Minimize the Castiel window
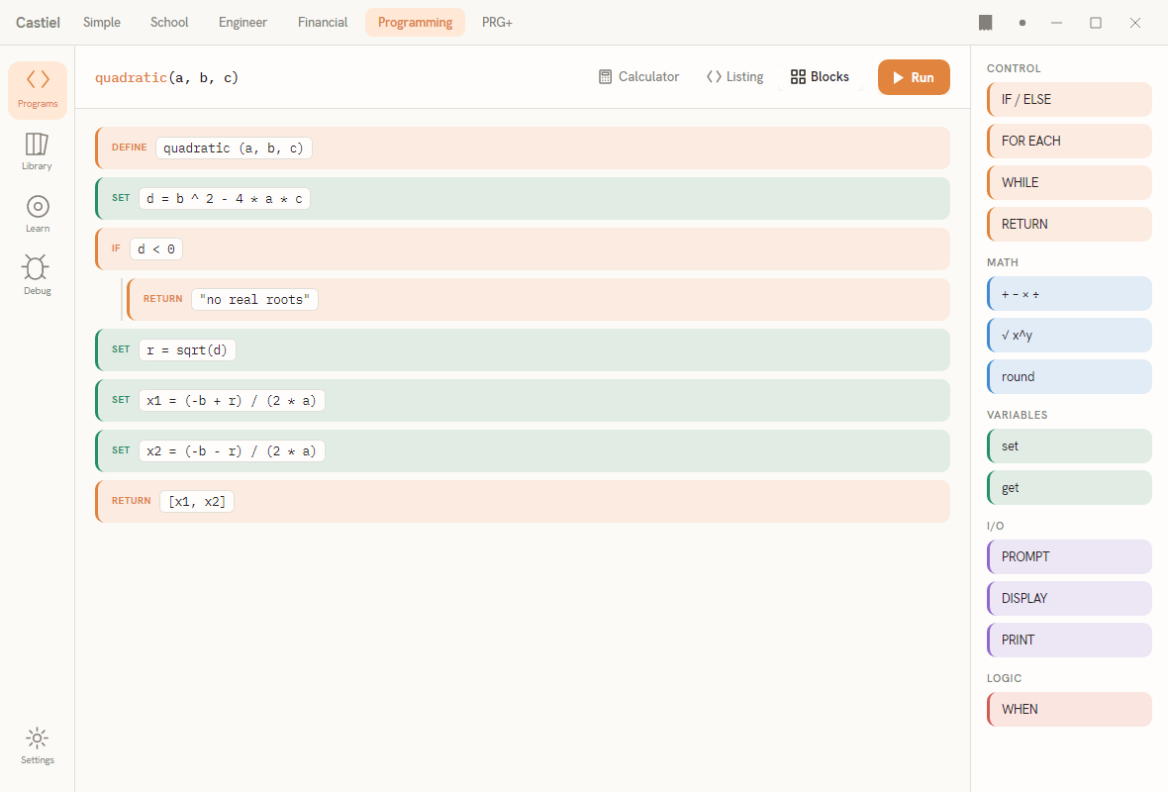 1056,23
